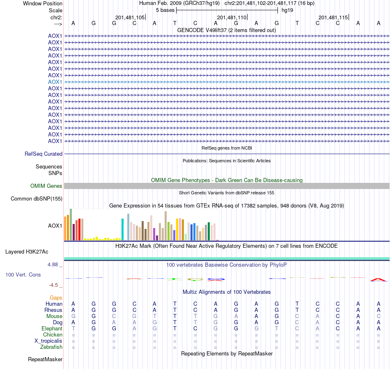Screen dimensions: 390x369
Task: Click the Gaps label in Multiz track
Action: tap(56, 298)
